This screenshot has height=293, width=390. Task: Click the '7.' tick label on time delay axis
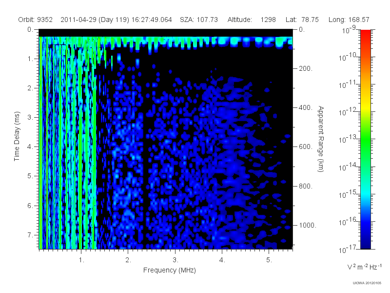(30, 235)
